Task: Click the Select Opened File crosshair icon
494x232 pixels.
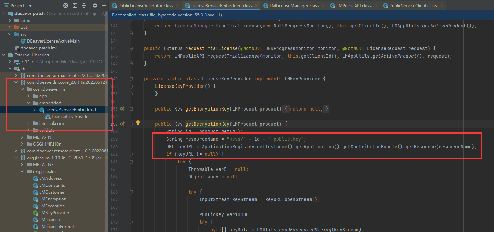Action: [66, 5]
